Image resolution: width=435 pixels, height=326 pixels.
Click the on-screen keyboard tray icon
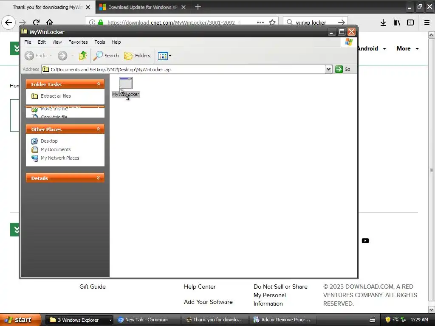coord(372,320)
